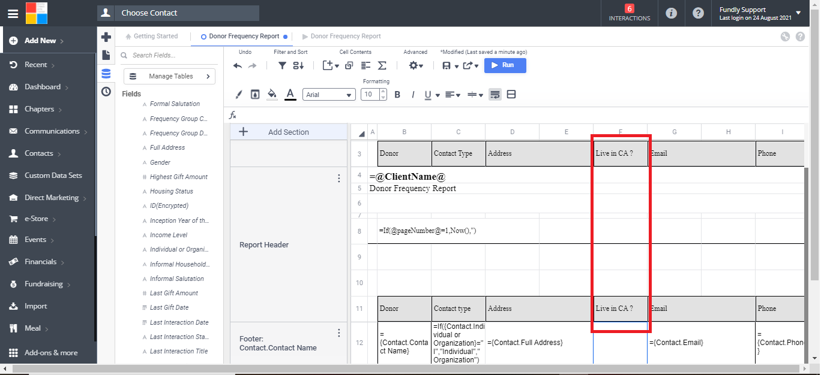The image size is (821, 375).
Task: Click the text alignment list icon under Cell Contents
Action: [x=365, y=66]
